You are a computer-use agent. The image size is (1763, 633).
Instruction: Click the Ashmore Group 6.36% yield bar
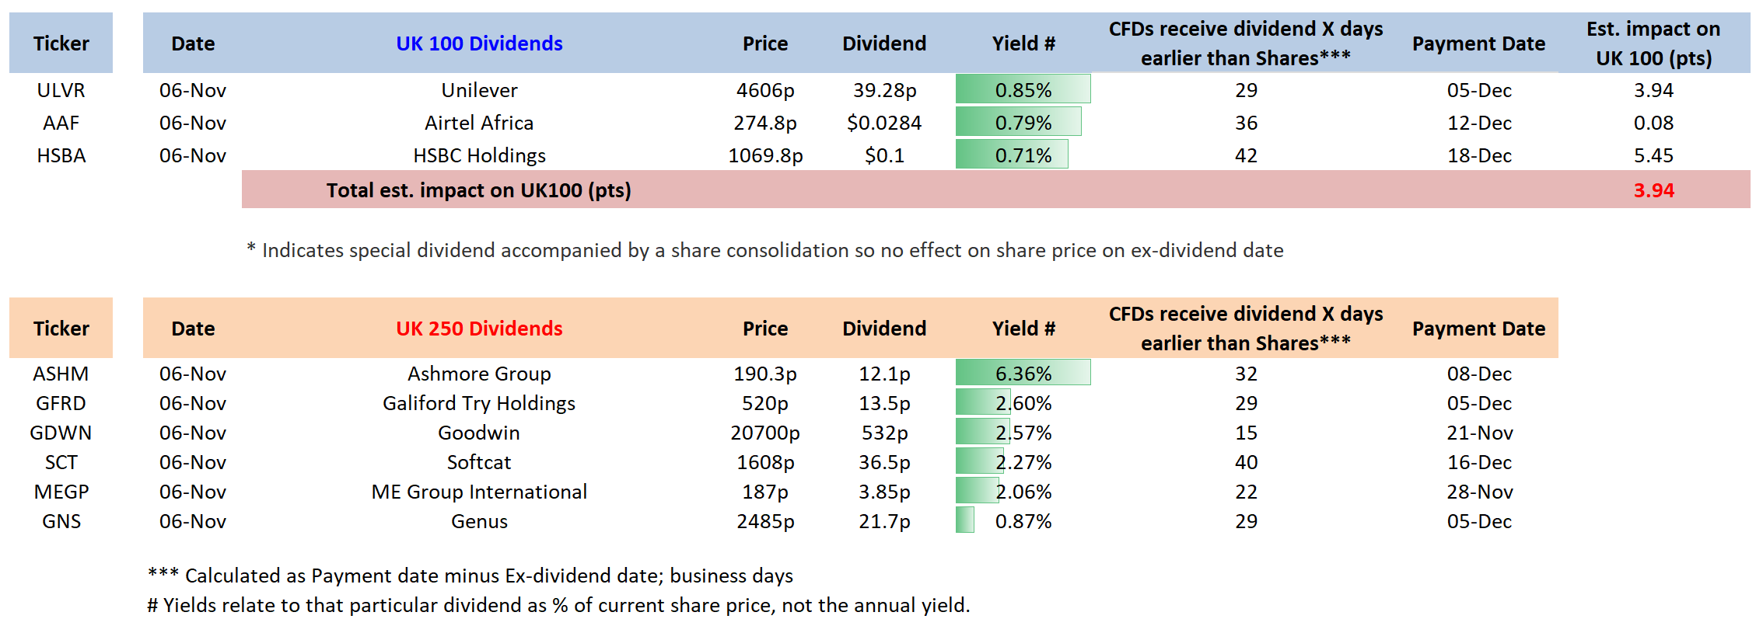1023,374
